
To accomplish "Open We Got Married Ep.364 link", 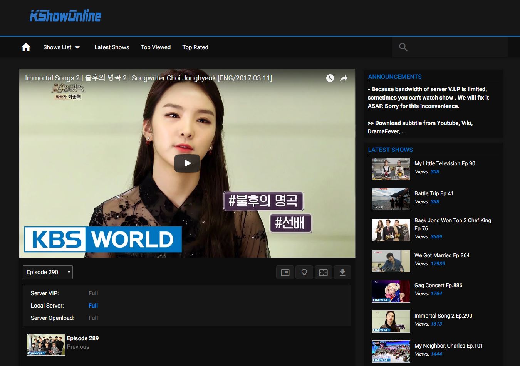I will coord(442,255).
